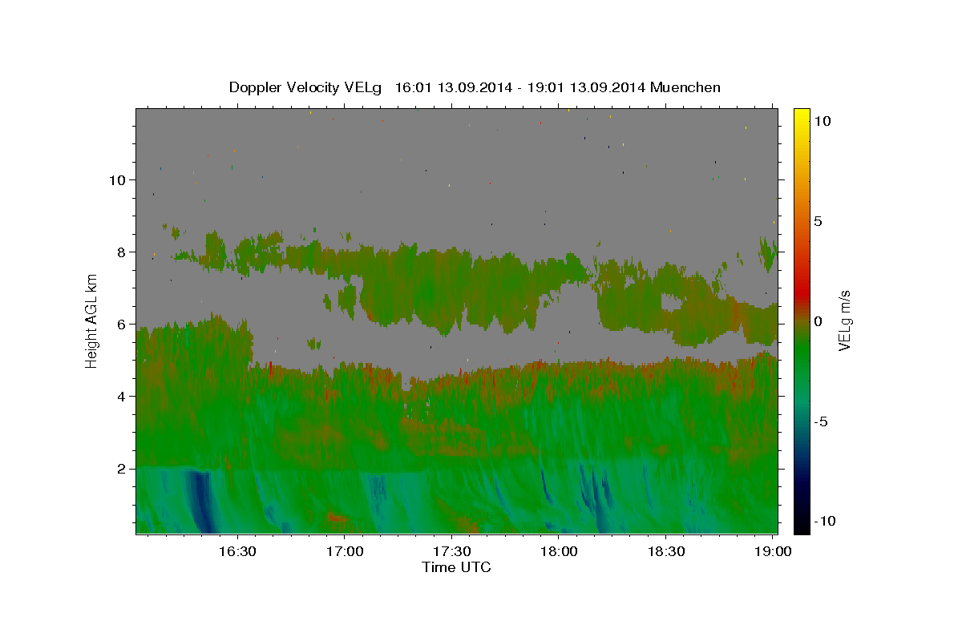
Task: Click the 17:00 time axis label
Action: 346,551
